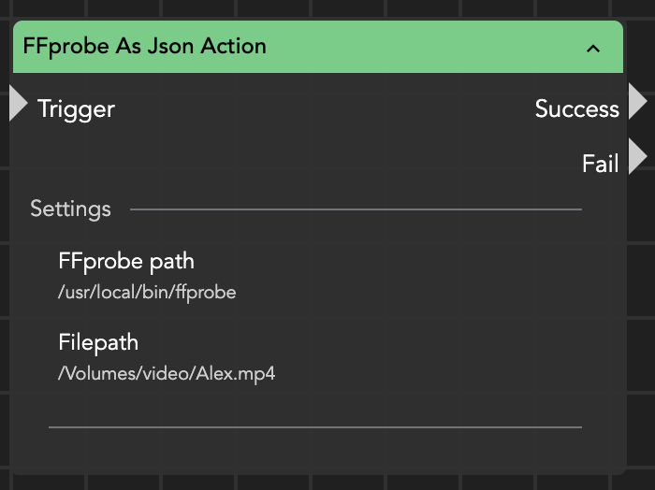Select the Fail output label
Viewport: 655px width, 490px height.
(x=600, y=165)
